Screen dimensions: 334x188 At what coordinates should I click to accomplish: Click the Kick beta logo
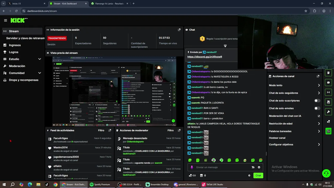click(x=19, y=20)
